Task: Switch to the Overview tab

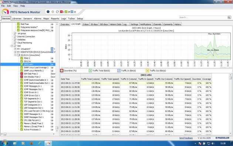Action: (x=65, y=24)
